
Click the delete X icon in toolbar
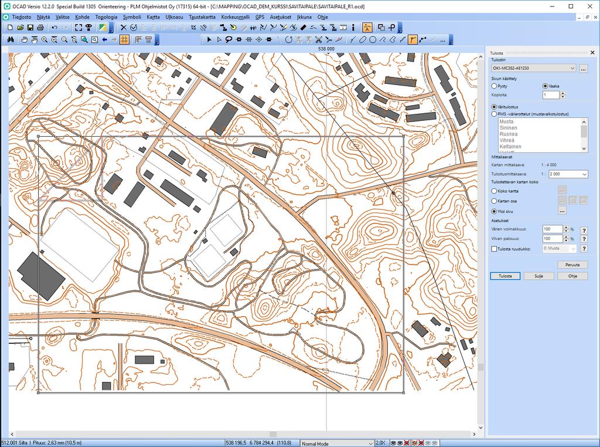click(x=123, y=28)
